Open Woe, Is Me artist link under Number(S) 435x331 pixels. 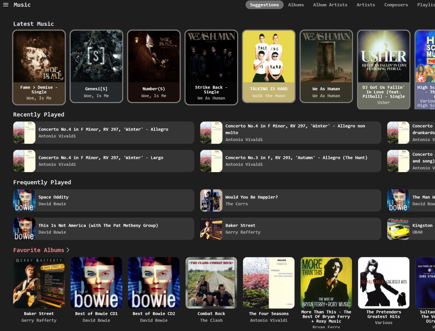[154, 96]
